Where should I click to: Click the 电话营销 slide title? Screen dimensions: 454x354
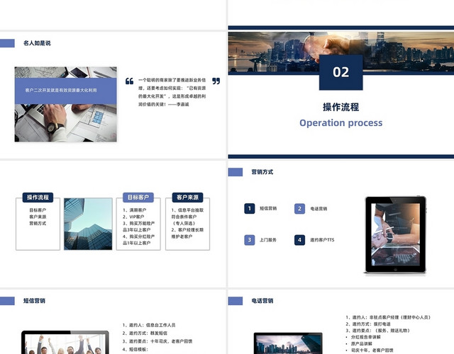tap(262, 301)
